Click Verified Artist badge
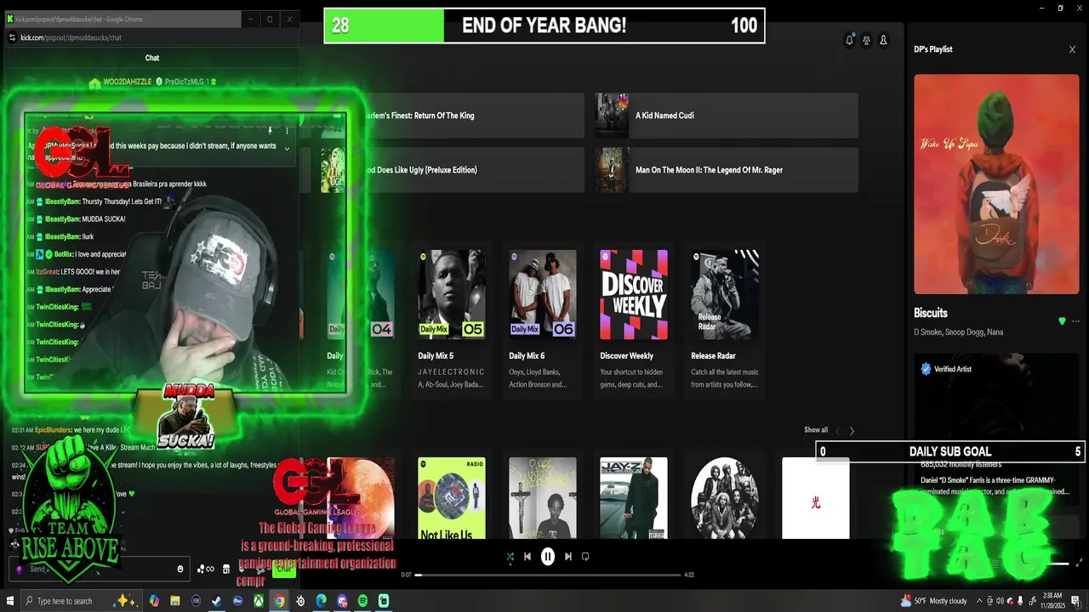 946,369
